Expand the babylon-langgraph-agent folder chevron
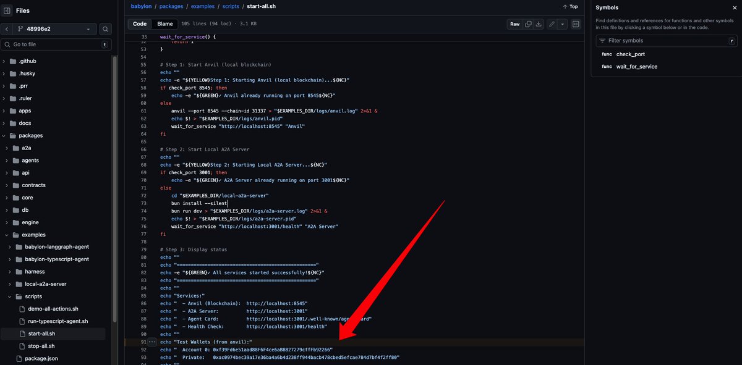The width and height of the screenshot is (742, 365). (11, 247)
